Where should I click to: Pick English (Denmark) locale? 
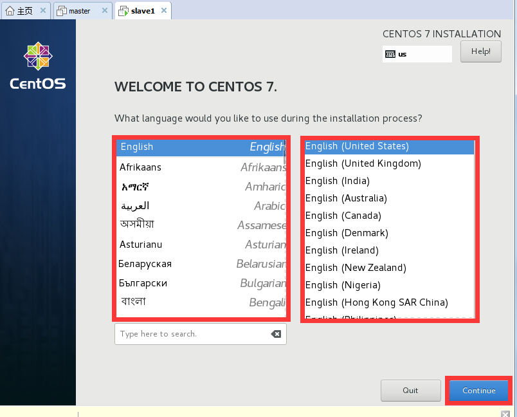[x=389, y=233]
